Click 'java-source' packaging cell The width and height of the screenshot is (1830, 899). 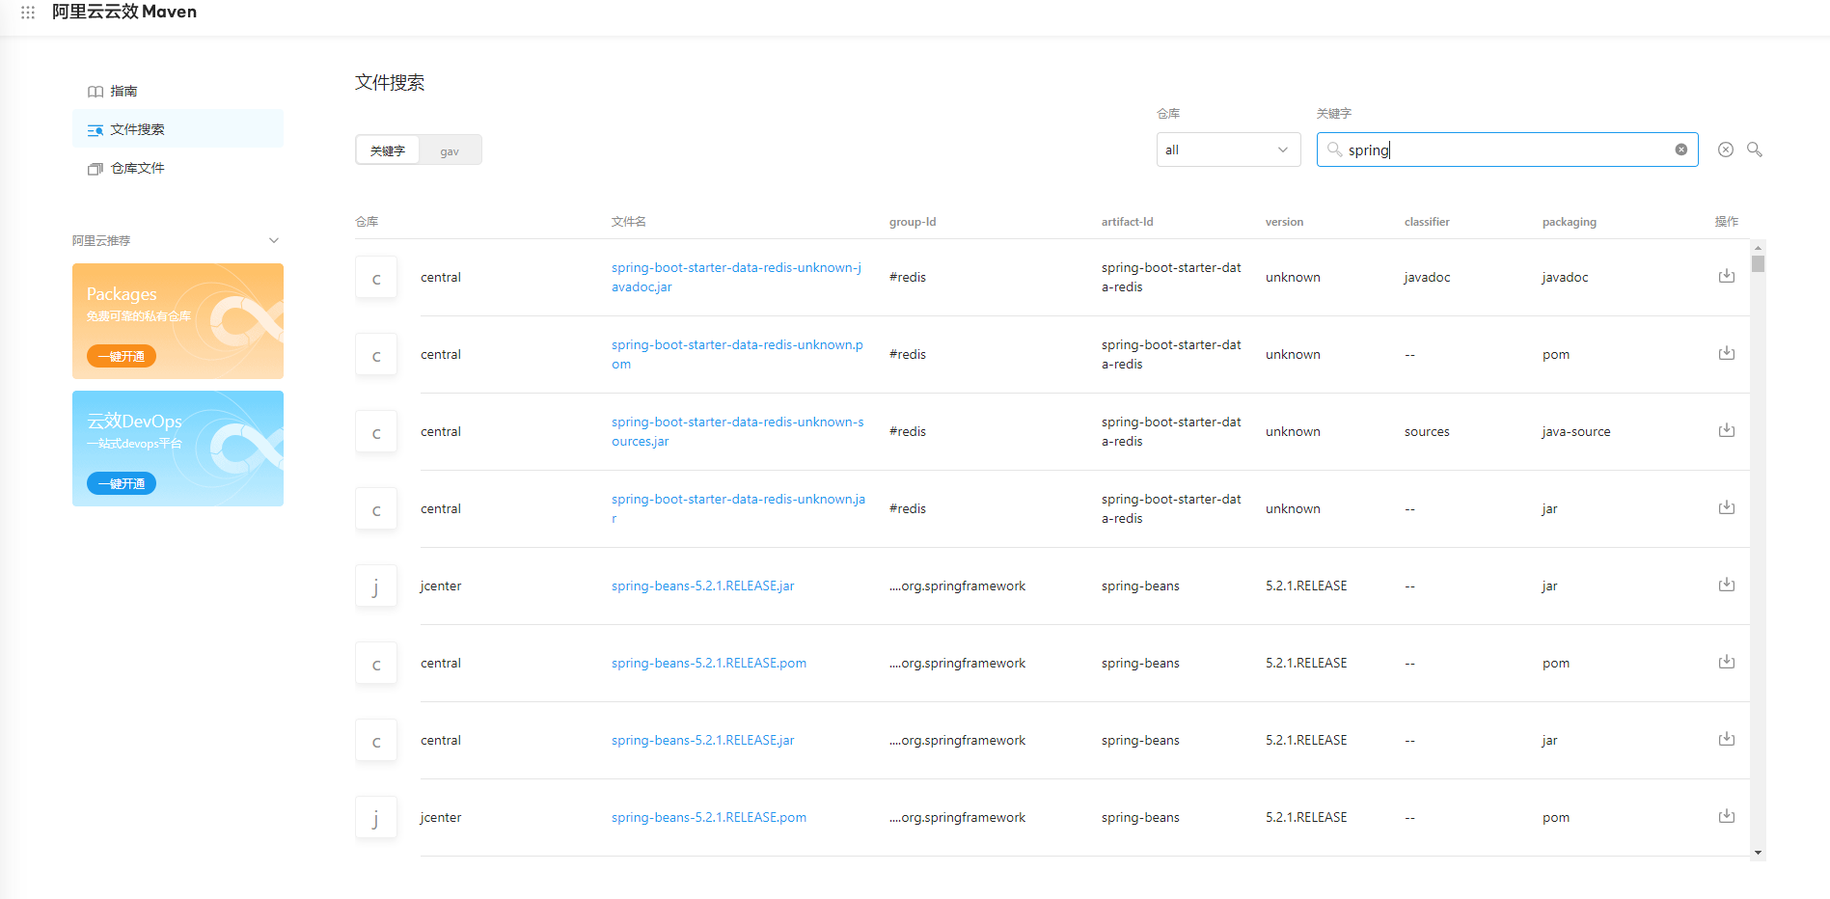1576,431
